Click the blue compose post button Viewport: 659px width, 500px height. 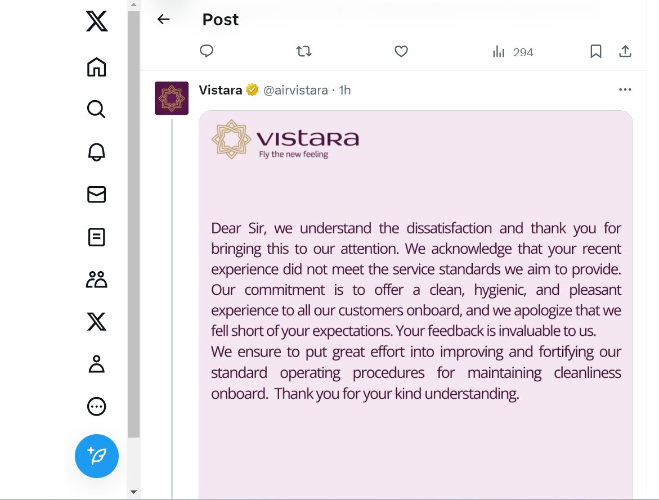97,456
